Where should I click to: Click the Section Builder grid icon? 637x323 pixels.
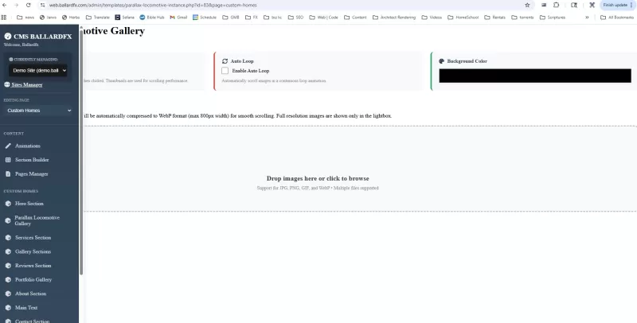8,160
